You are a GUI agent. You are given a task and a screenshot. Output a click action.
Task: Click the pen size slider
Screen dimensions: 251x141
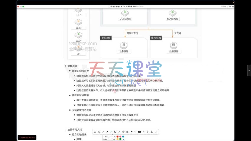pos(110,137)
